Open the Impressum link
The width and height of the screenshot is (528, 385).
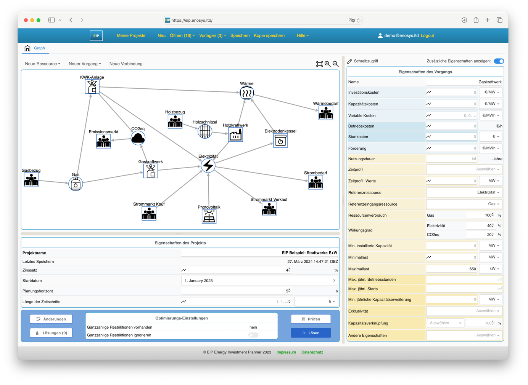click(286, 352)
